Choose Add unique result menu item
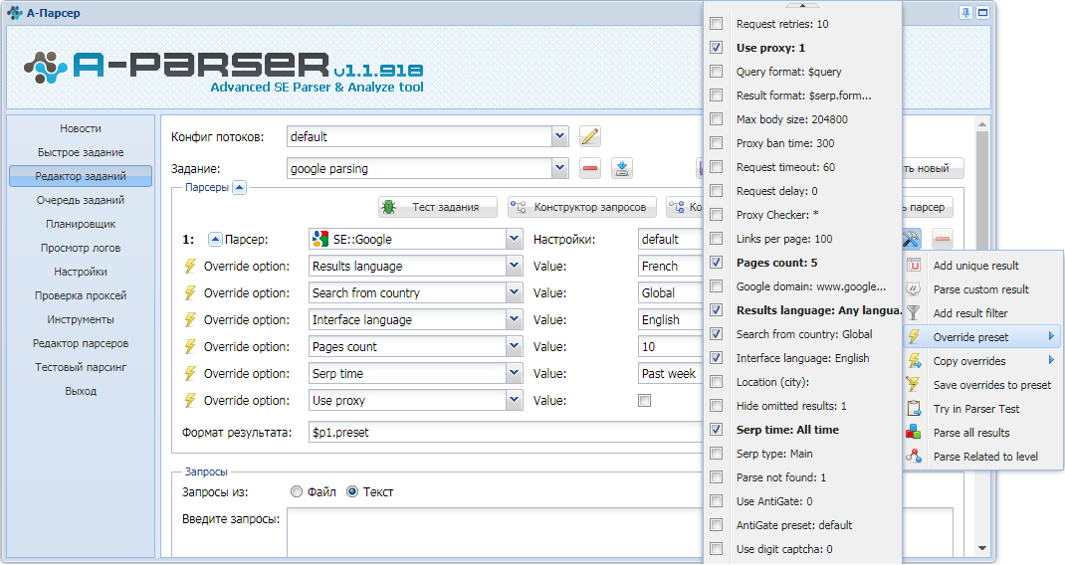The image size is (1065, 565). (982, 266)
